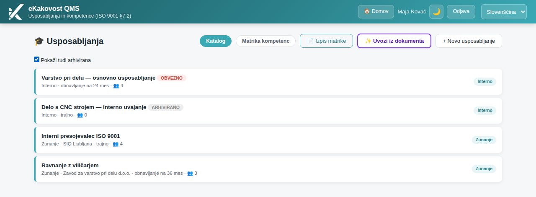This screenshot has width=536, height=197.
Task: Open Varstvo pri delu training entry
Action: point(268,82)
